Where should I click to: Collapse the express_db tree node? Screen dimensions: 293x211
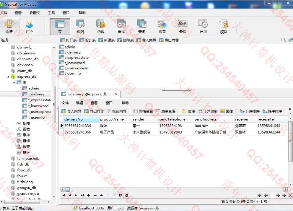[8, 76]
